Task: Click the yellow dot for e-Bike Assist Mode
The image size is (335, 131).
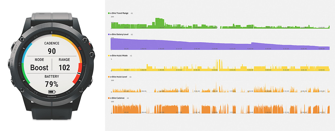Action: 109,56
